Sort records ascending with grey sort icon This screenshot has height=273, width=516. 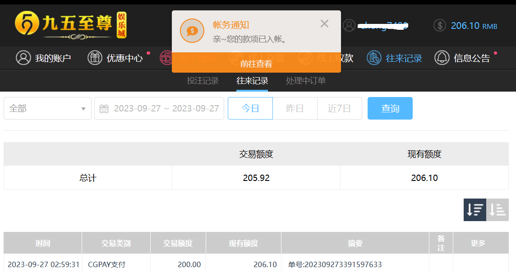point(498,210)
